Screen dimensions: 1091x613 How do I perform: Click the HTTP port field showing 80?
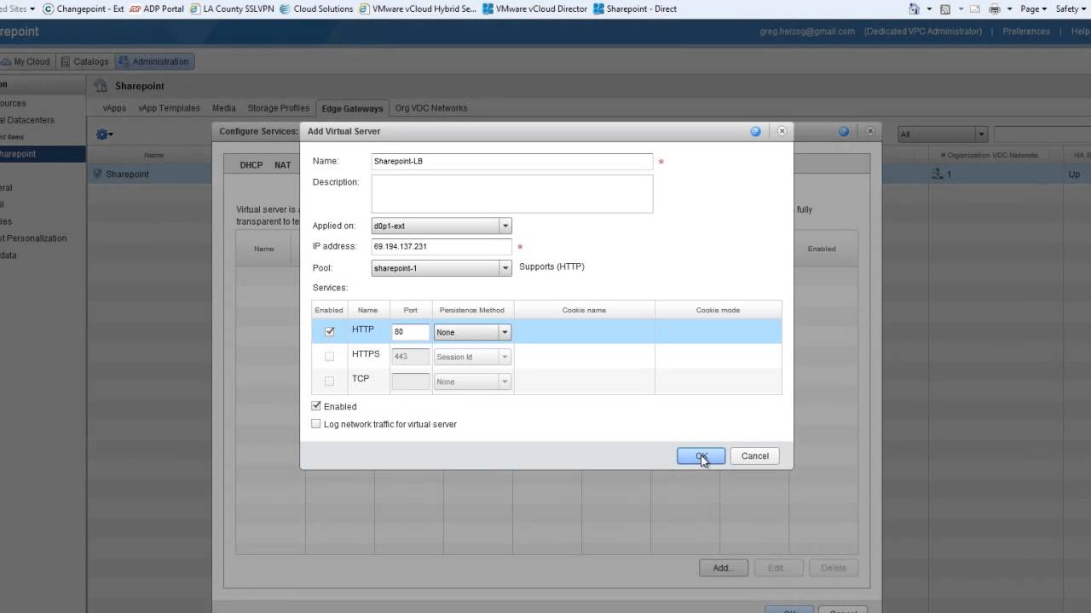(410, 332)
